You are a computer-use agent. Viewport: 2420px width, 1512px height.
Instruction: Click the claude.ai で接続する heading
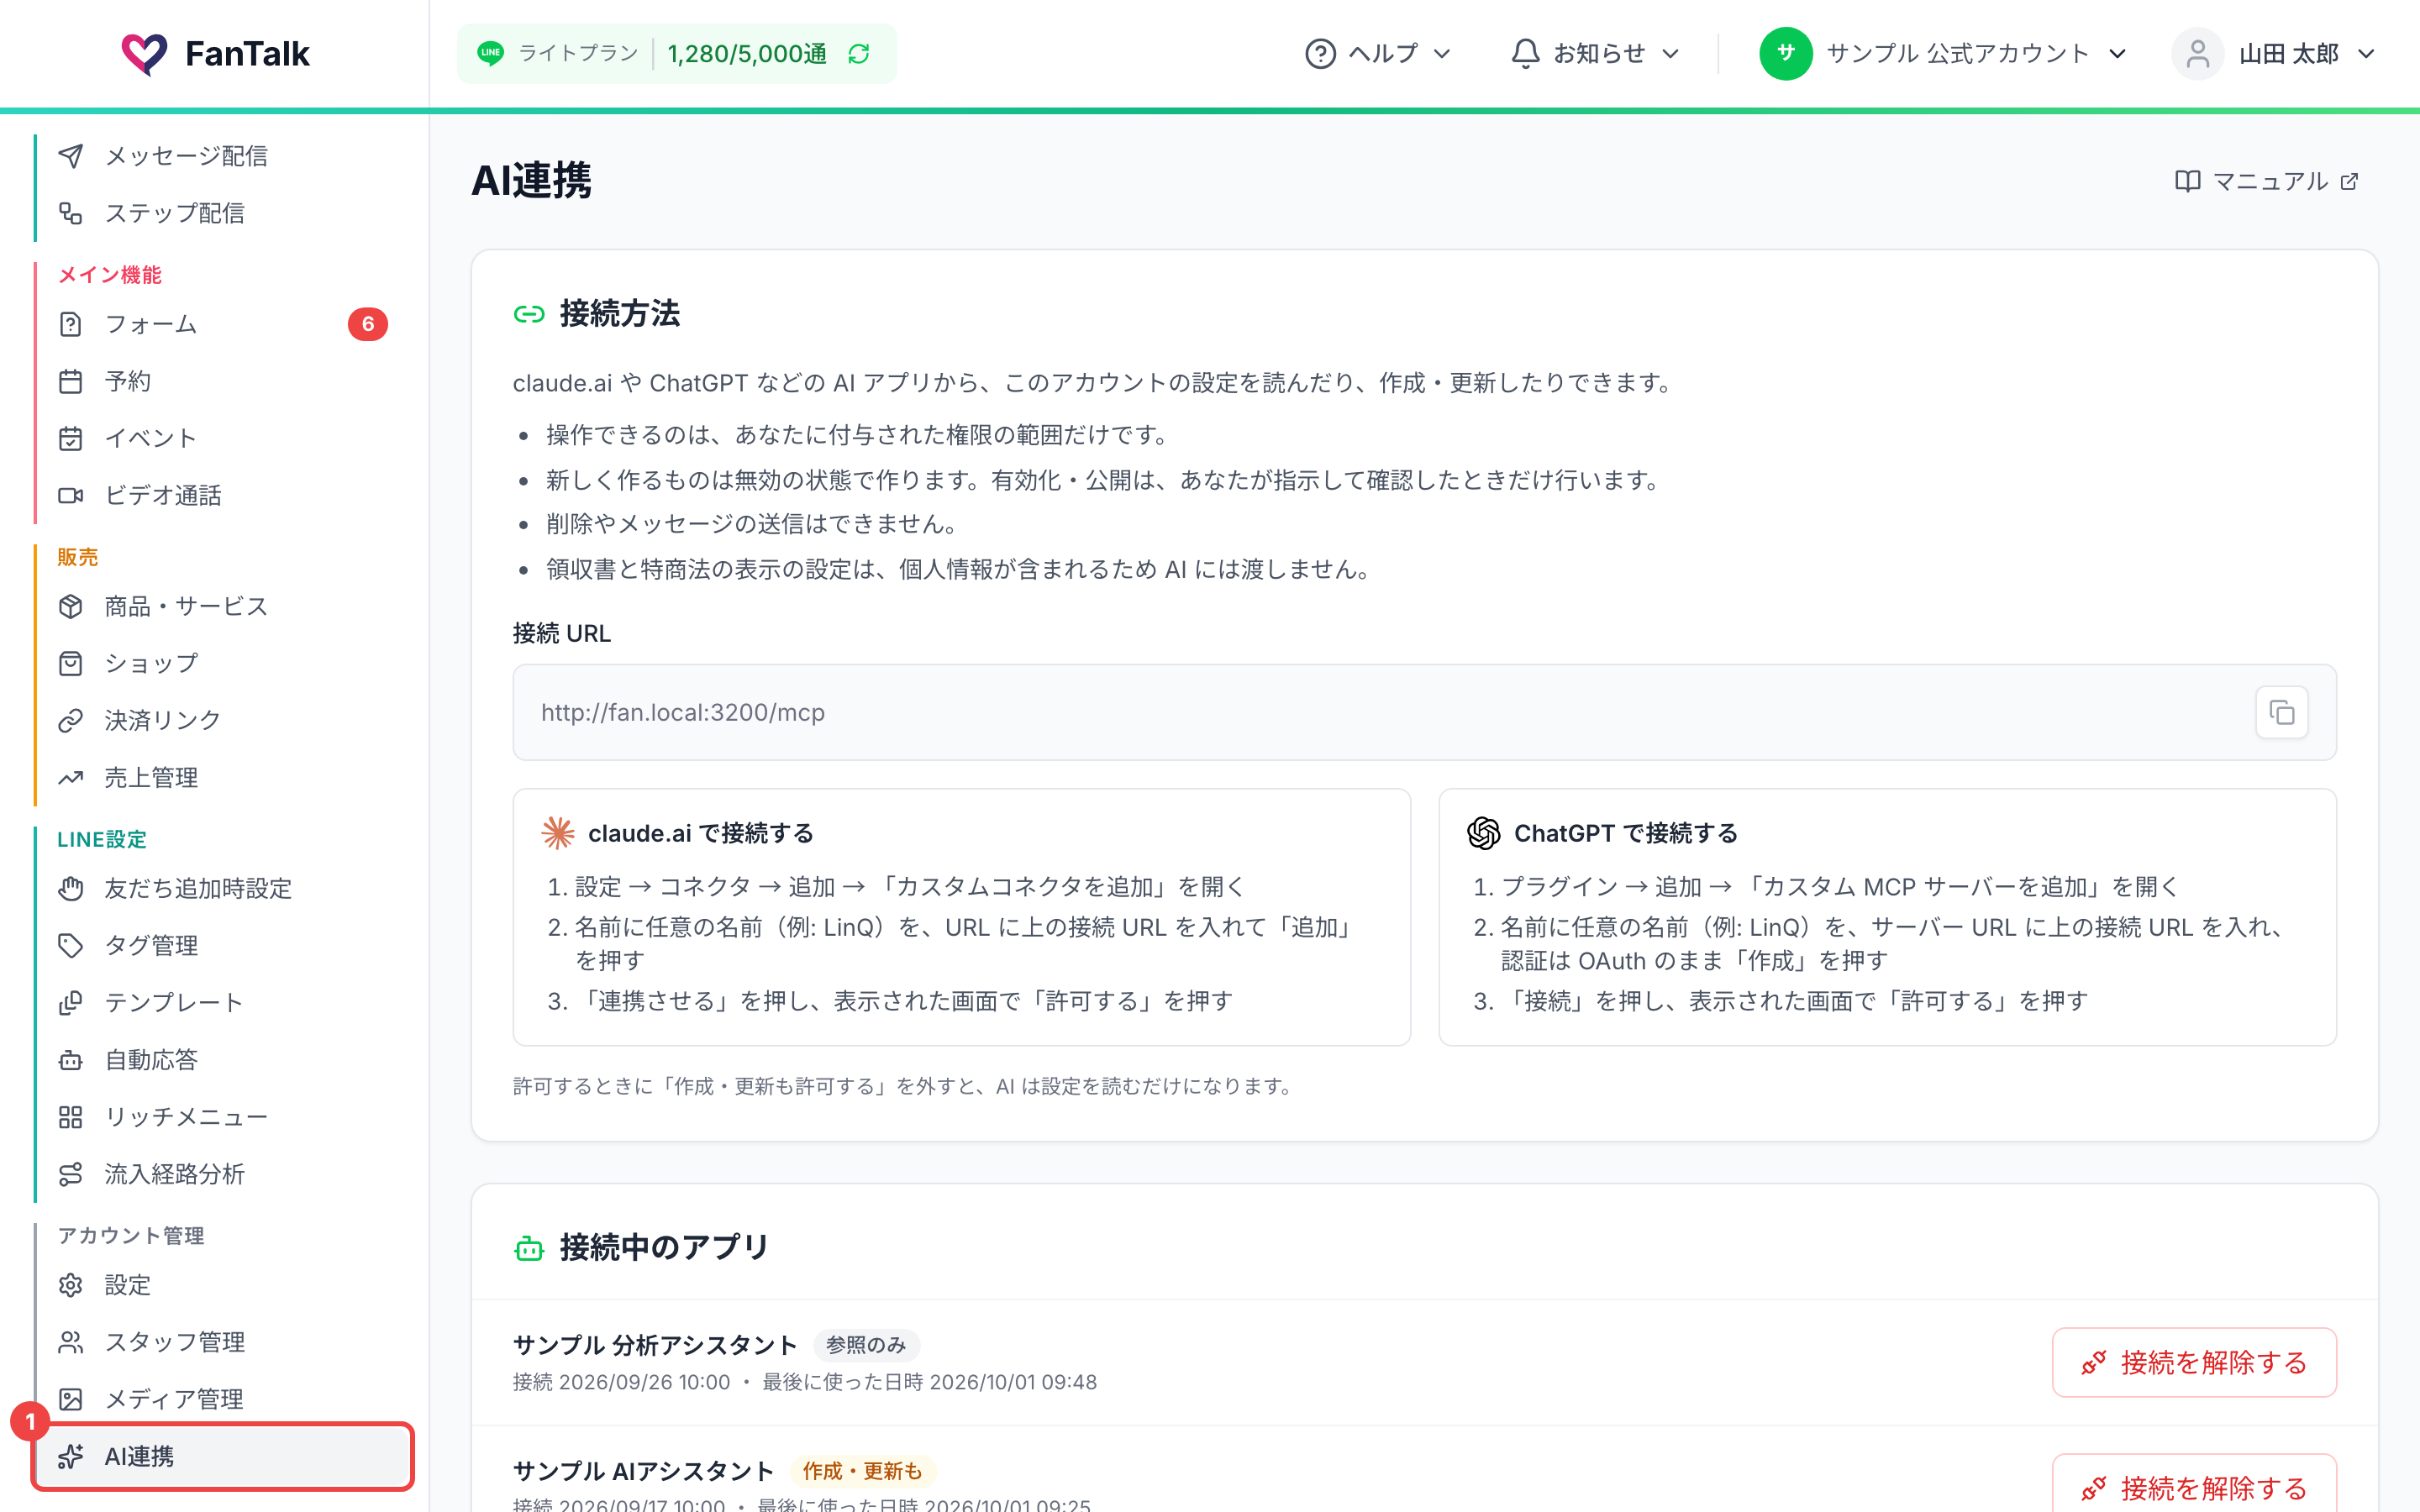click(700, 833)
